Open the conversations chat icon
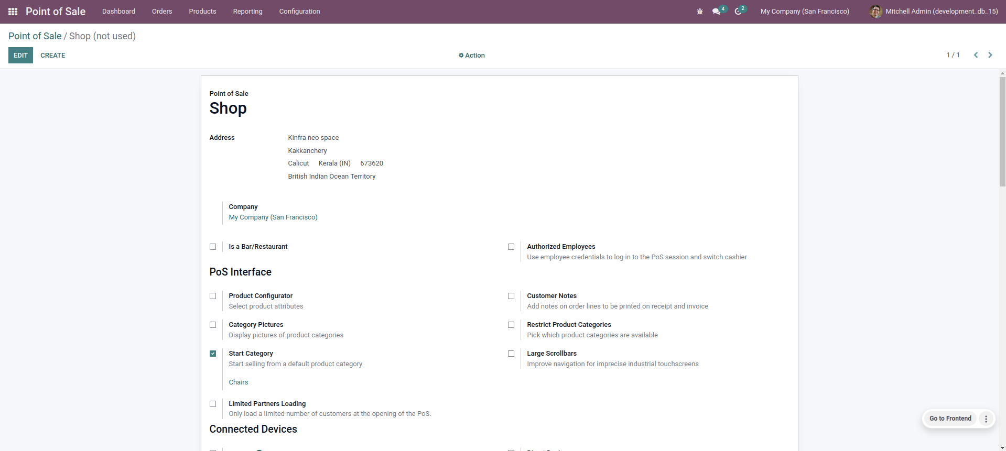 click(x=716, y=12)
